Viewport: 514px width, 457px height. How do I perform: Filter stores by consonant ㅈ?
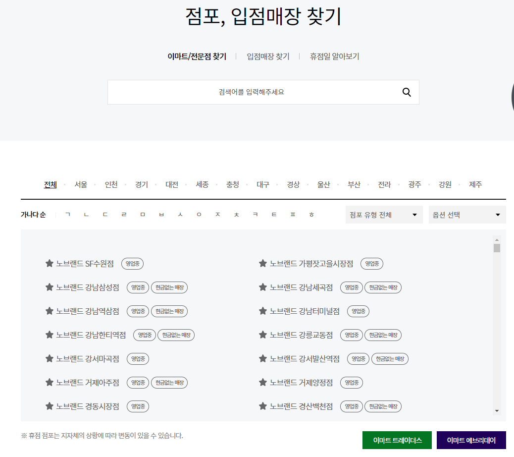click(218, 215)
